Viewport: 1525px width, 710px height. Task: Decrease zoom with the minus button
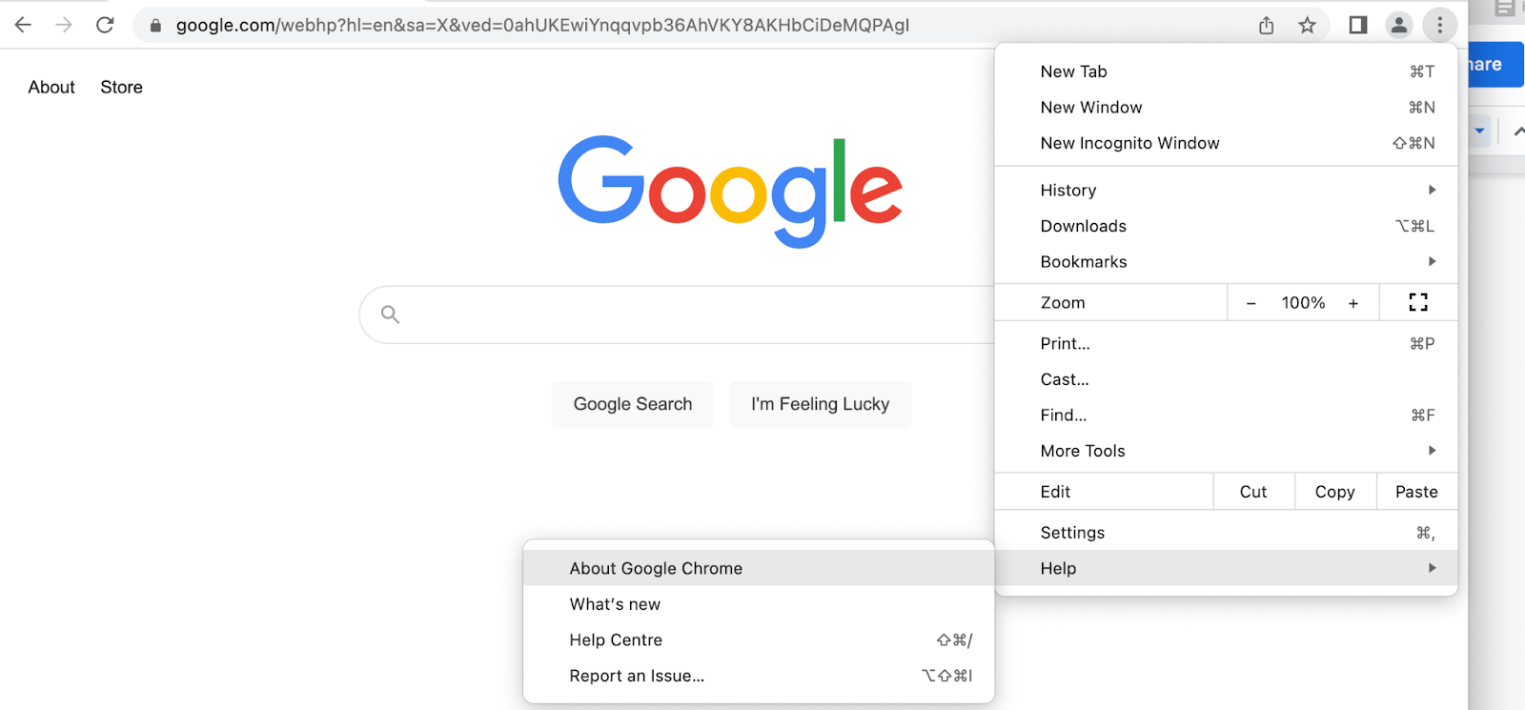[x=1250, y=303]
